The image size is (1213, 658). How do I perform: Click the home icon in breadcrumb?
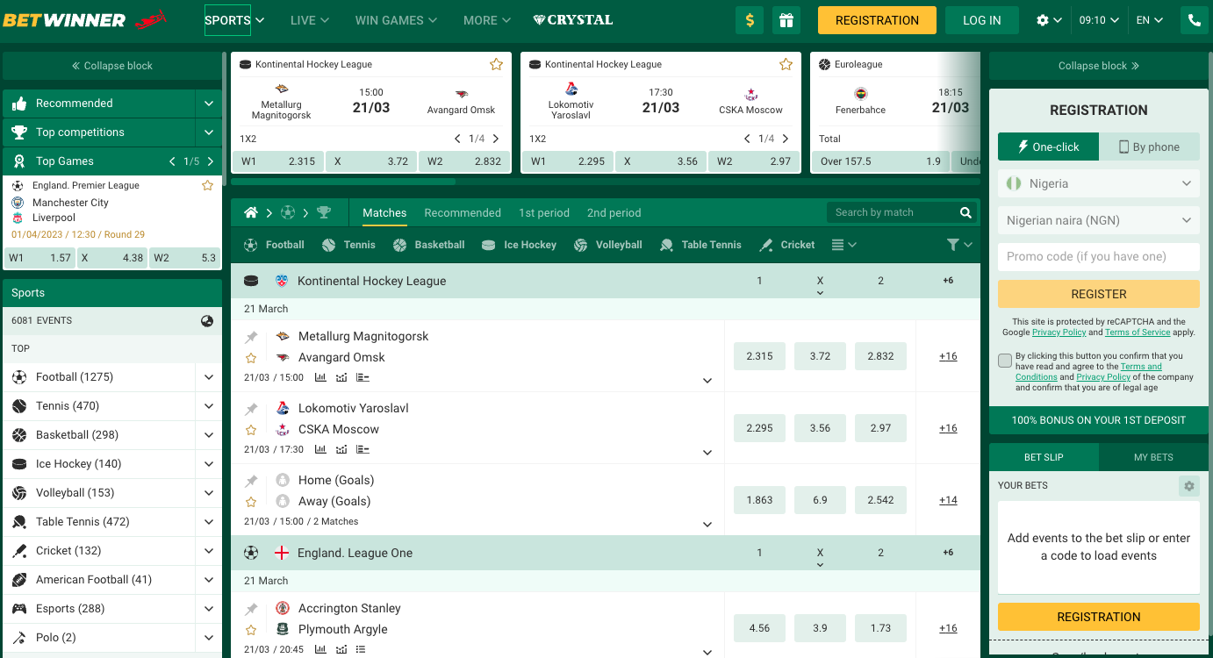coord(251,212)
